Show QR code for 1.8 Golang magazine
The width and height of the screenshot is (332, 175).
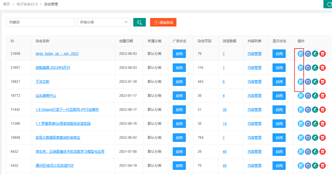[301, 110]
